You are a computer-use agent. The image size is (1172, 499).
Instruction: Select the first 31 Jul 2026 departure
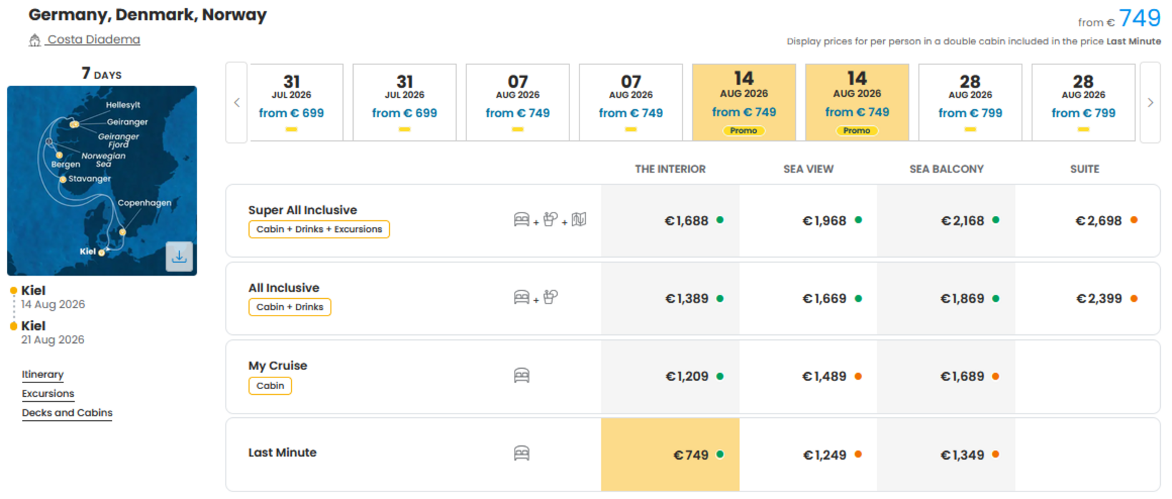click(296, 102)
